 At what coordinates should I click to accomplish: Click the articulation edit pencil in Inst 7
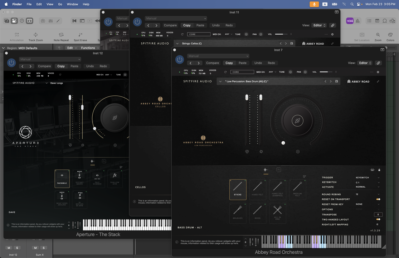tap(304, 176)
